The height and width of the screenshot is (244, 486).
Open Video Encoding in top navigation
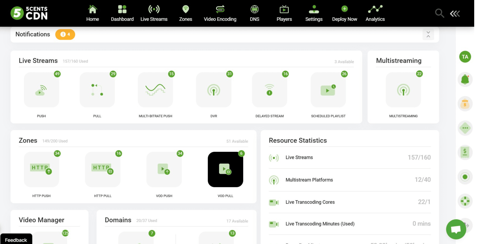[x=220, y=13]
